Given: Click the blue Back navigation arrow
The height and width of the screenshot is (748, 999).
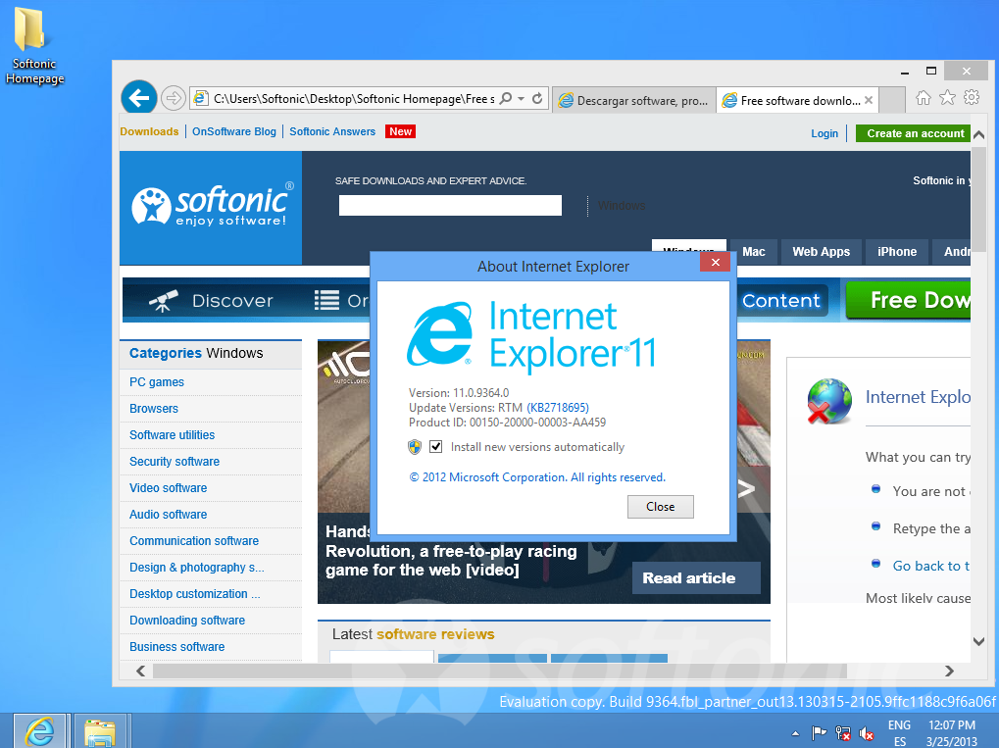Looking at the screenshot, I should tap(138, 97).
